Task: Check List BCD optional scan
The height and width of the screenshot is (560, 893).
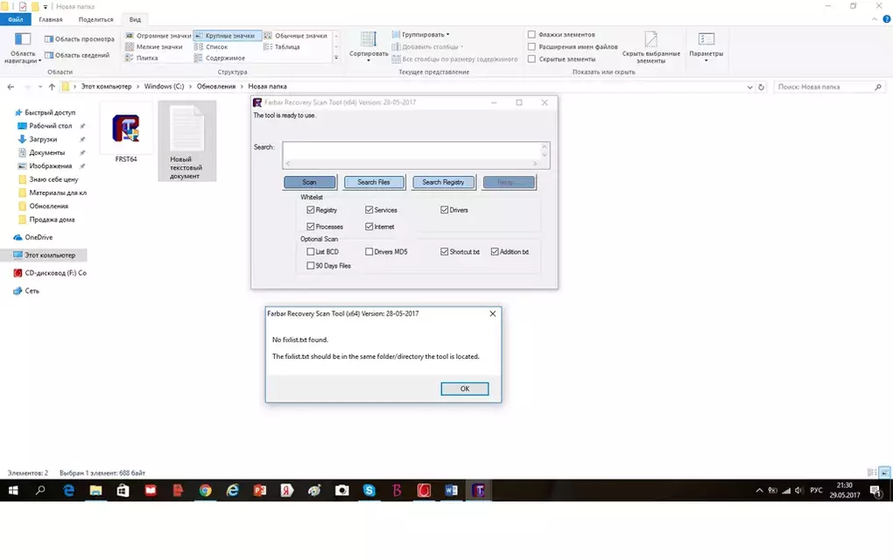Action: click(x=311, y=251)
